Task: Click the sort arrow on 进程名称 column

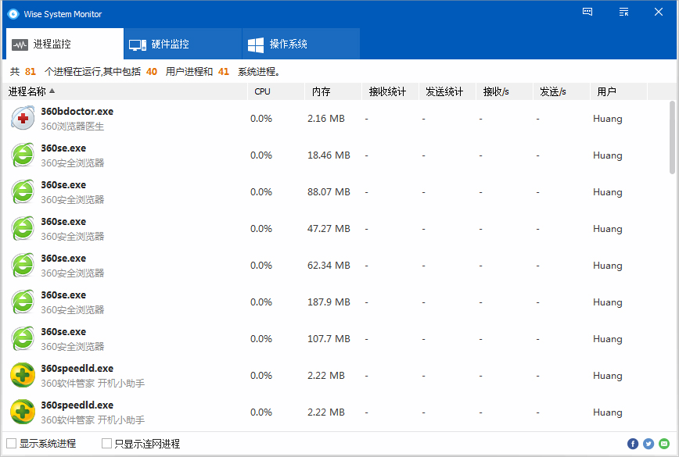Action: point(52,91)
